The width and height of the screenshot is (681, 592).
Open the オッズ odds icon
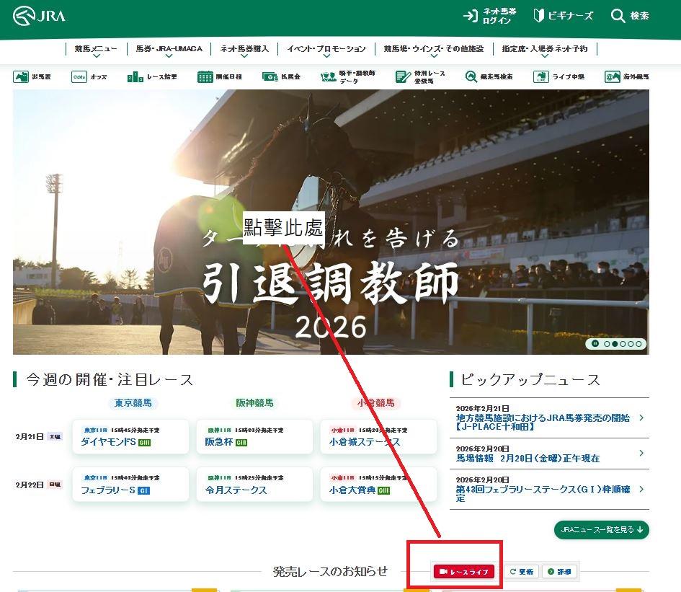79,76
